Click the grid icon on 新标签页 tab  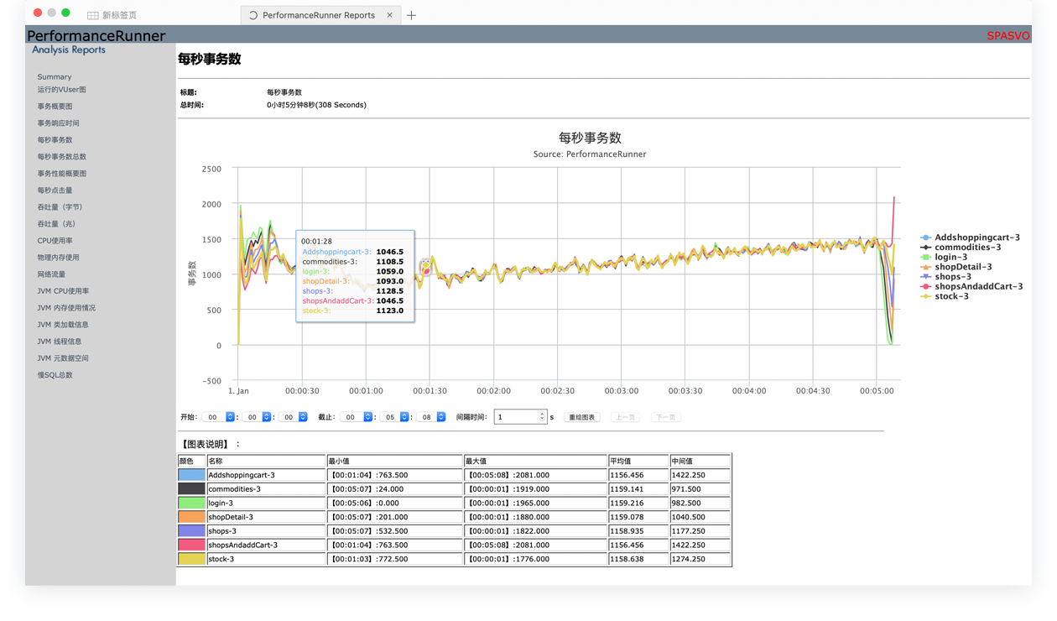[93, 15]
